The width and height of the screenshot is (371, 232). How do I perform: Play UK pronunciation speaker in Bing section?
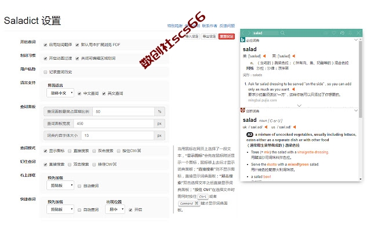[x=294, y=56]
